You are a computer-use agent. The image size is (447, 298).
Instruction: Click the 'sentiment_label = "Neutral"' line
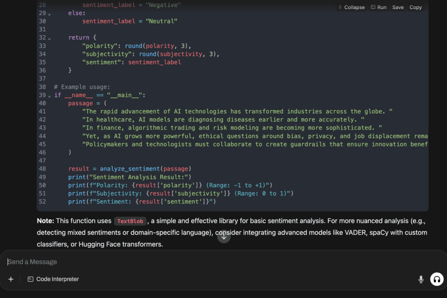pos(130,21)
